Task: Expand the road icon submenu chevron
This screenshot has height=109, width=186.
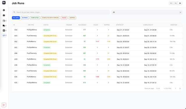Action: (x=6, y=31)
